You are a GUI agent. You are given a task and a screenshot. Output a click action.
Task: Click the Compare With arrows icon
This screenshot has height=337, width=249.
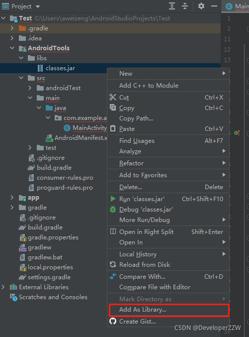[113, 276]
